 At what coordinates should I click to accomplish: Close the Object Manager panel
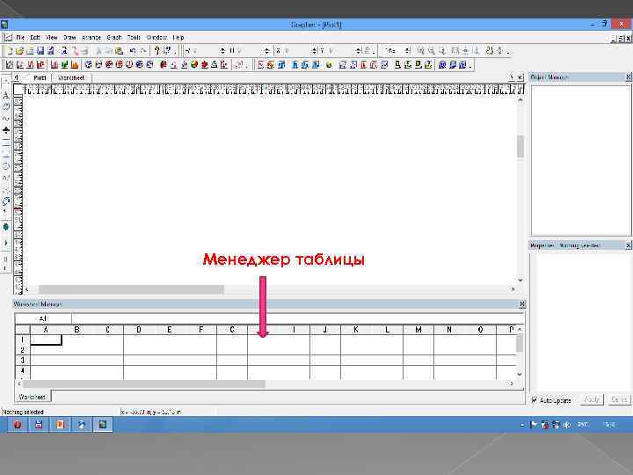629,77
